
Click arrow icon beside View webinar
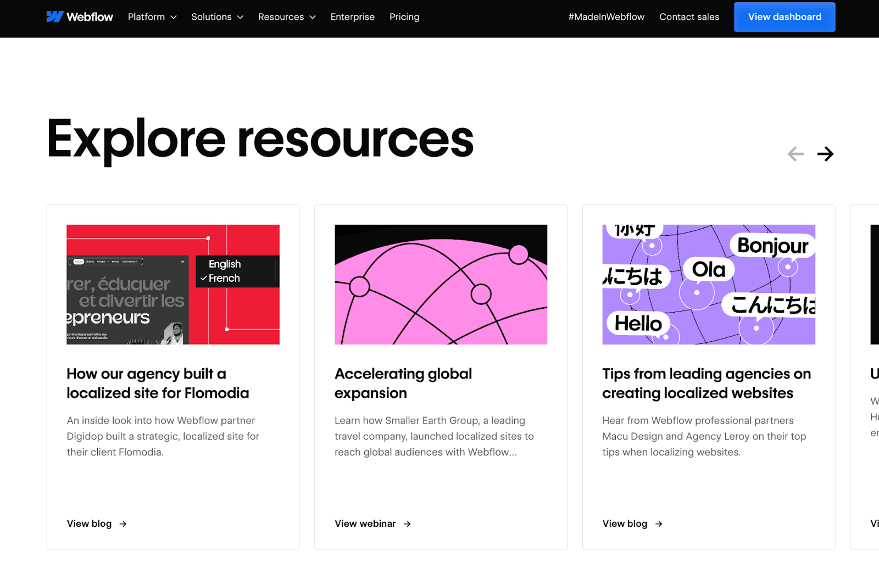pos(407,524)
